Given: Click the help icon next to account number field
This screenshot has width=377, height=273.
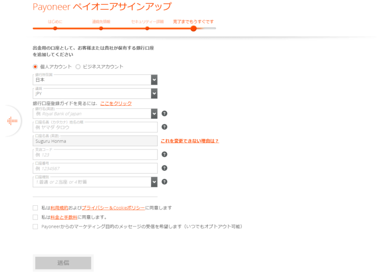Looking at the screenshot, I should pyautogui.click(x=164, y=168).
